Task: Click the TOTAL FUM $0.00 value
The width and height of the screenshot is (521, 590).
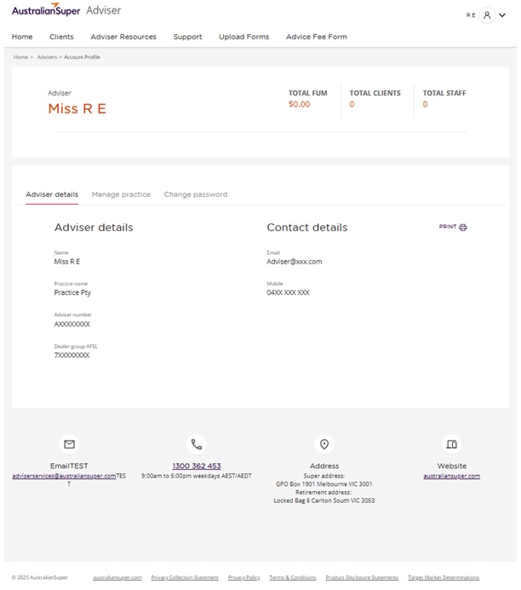Action: click(x=299, y=104)
